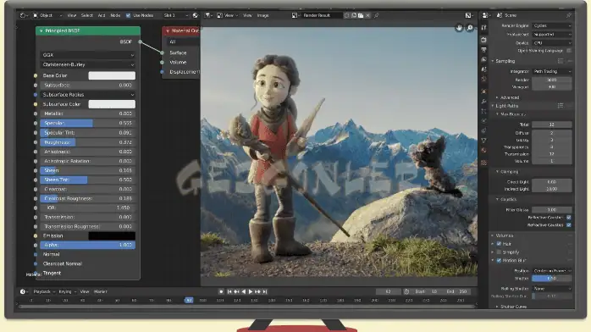Click the new image copy icon

(x=354, y=15)
